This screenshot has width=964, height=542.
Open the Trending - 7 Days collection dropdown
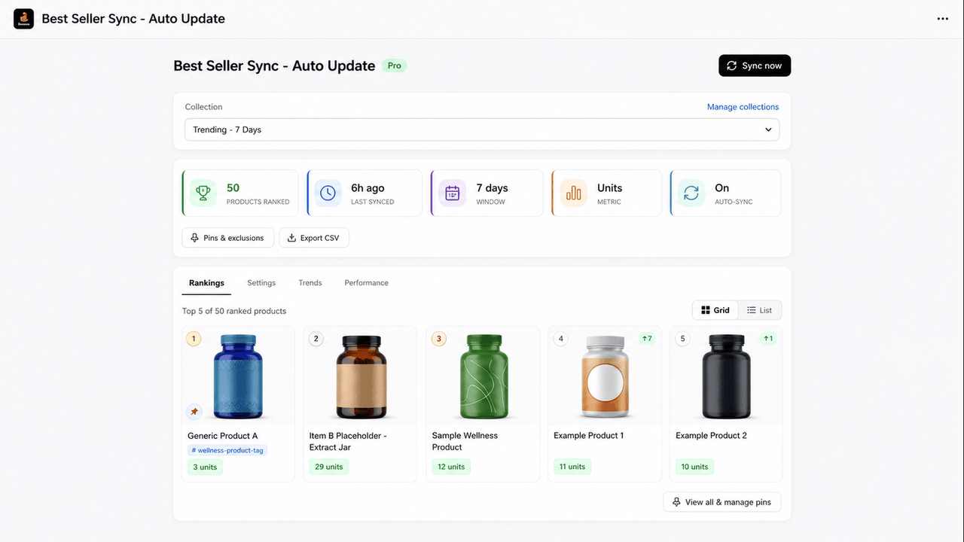click(x=482, y=129)
